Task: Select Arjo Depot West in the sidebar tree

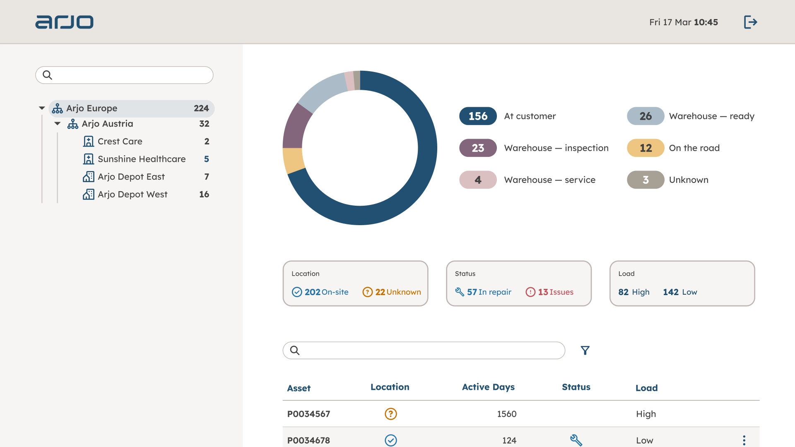Action: click(x=132, y=194)
